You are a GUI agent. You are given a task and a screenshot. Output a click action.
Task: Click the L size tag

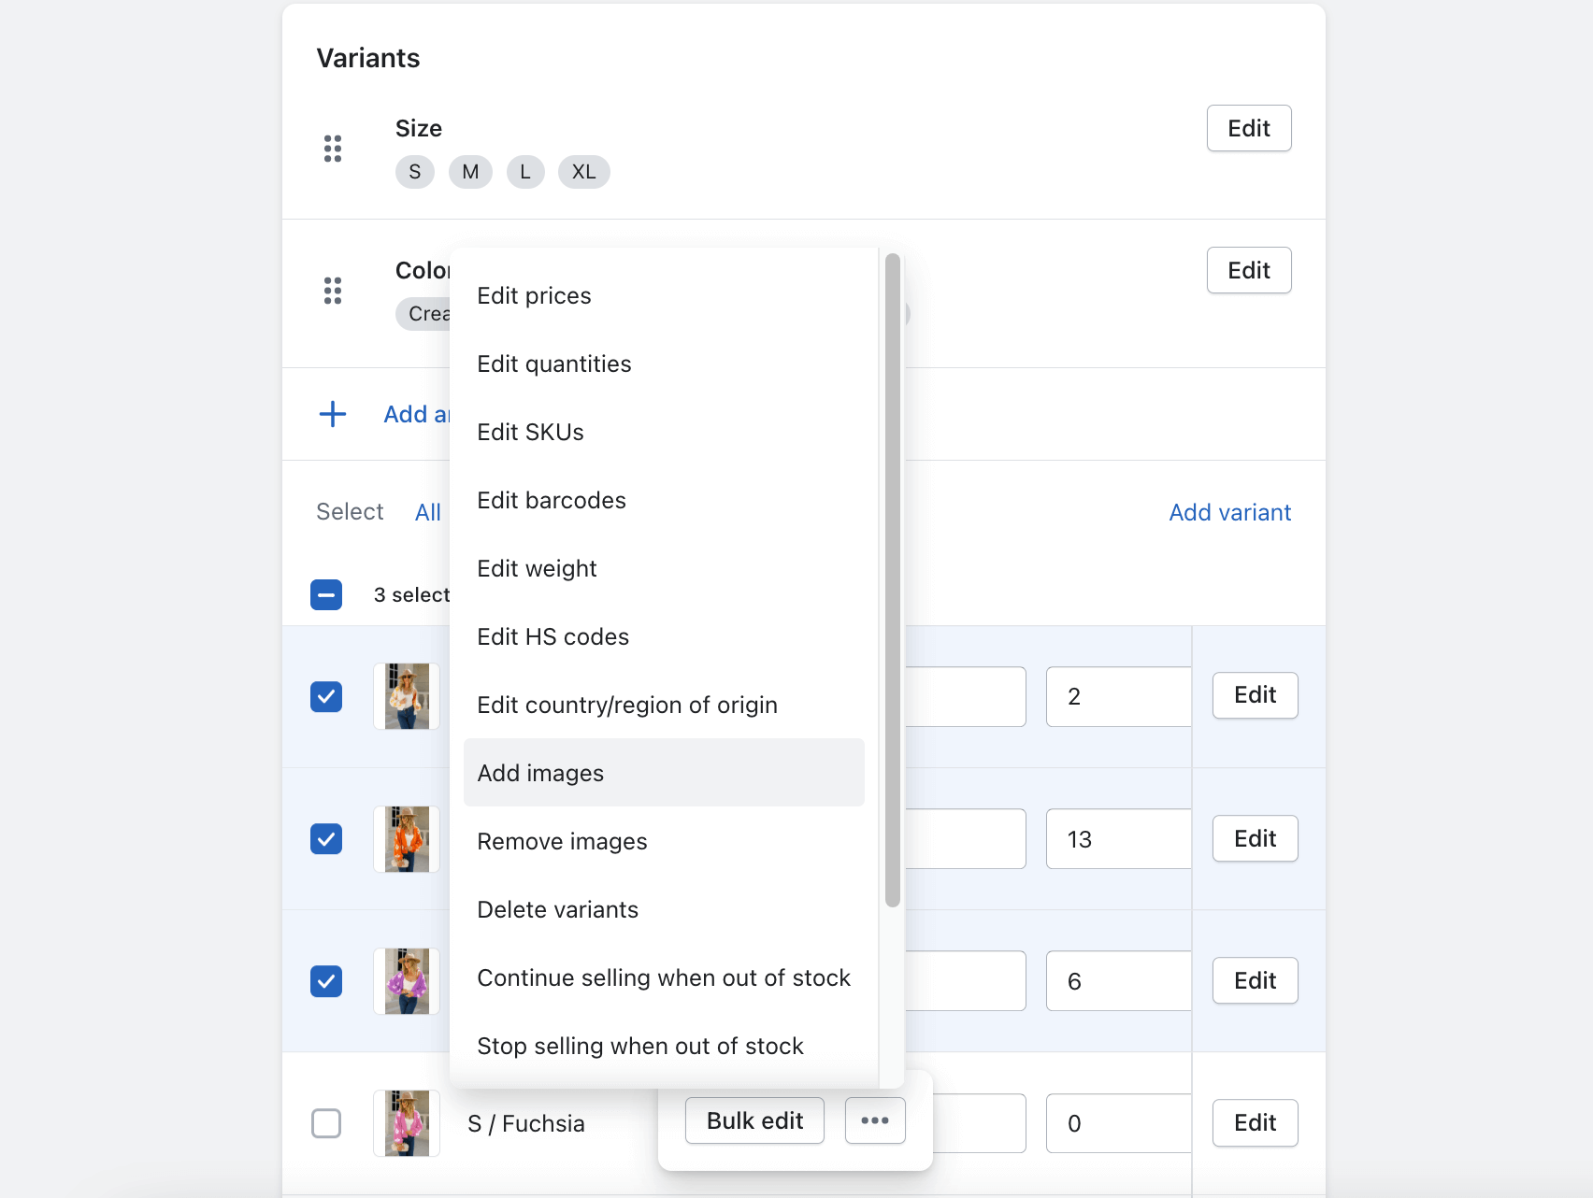(x=525, y=172)
